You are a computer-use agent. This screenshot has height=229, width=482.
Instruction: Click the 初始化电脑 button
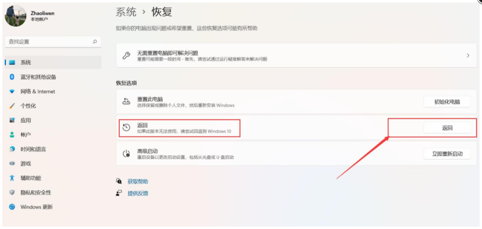(447, 102)
